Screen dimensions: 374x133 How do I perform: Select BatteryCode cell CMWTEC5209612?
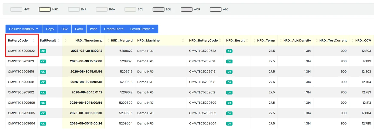(21, 92)
